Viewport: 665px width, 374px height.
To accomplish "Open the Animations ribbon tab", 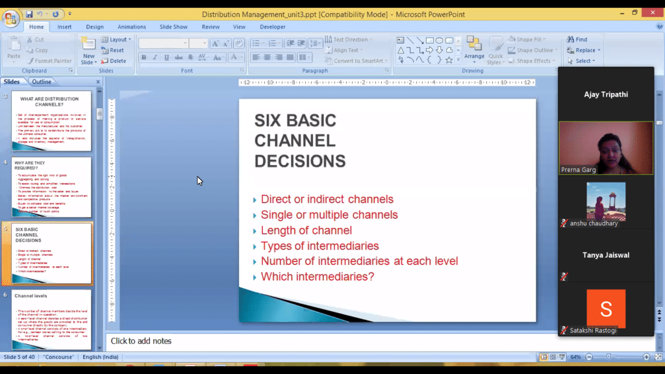I will pos(132,27).
